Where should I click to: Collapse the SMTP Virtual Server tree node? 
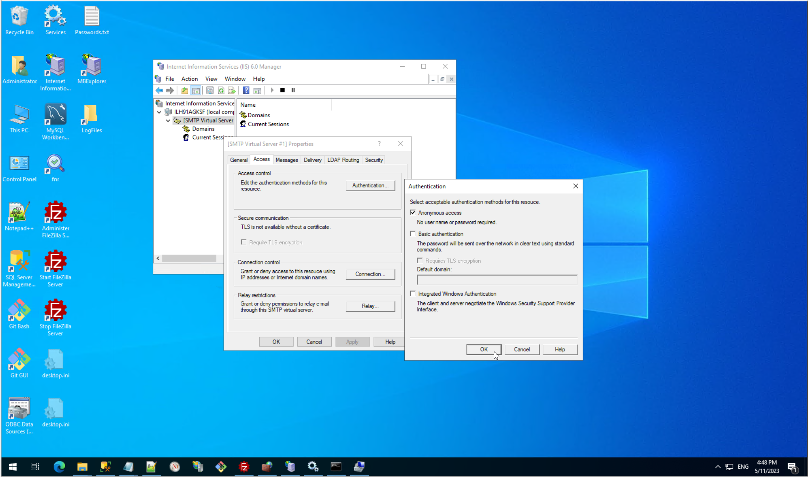pyautogui.click(x=168, y=121)
